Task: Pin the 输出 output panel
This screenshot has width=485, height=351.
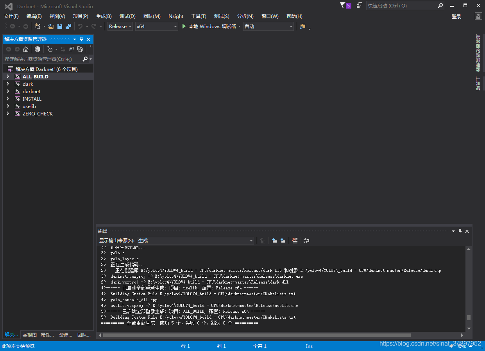Action: (460, 231)
